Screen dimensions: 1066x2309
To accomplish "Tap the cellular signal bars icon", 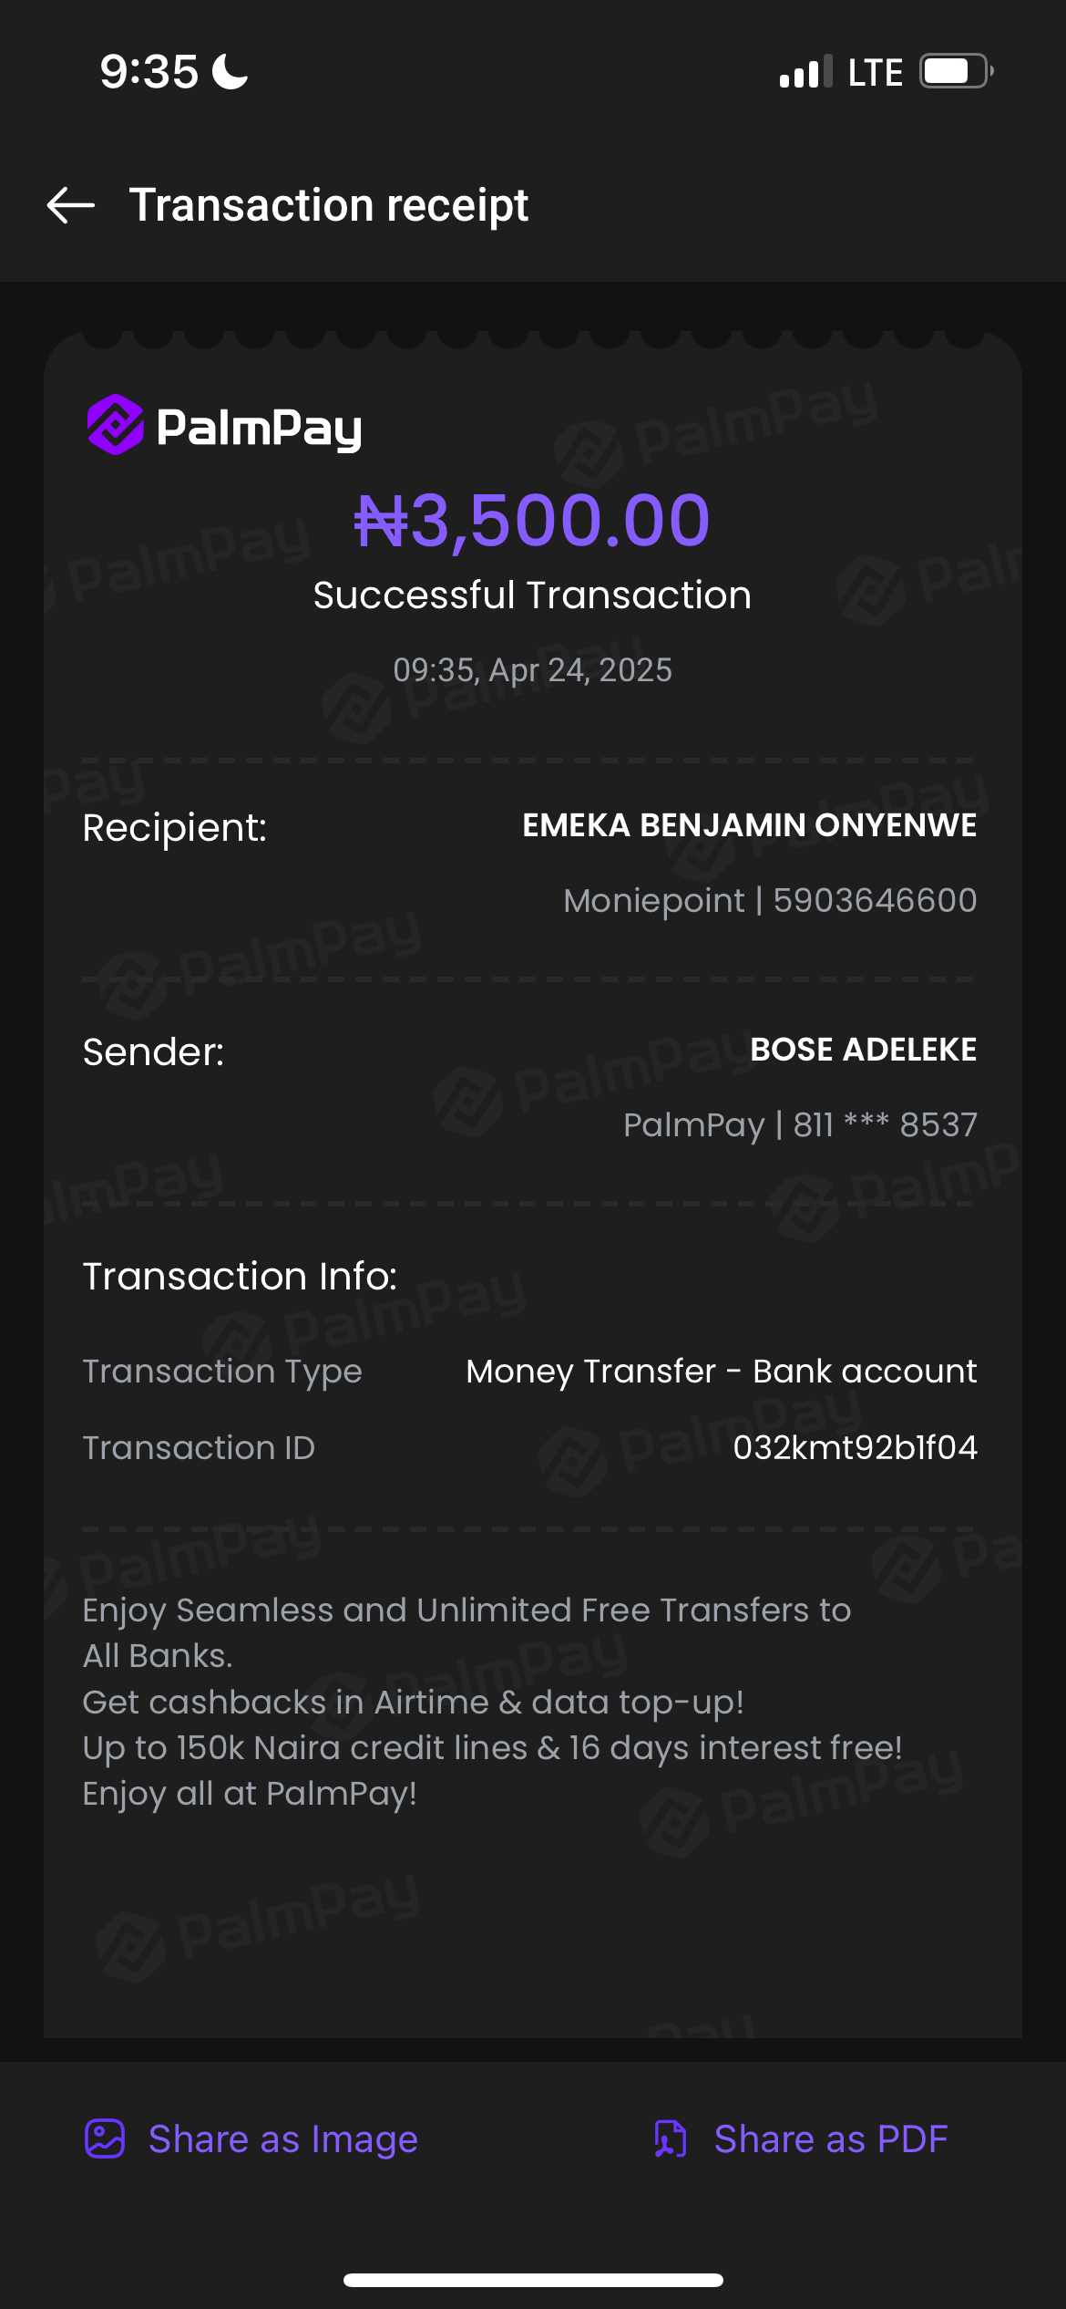I will coord(805,72).
